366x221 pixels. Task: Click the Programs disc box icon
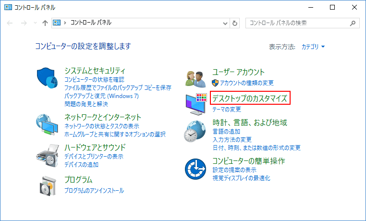(48, 185)
